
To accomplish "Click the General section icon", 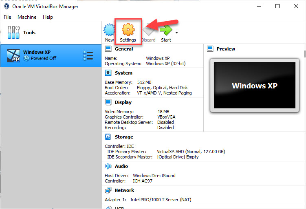I will coord(108,49).
